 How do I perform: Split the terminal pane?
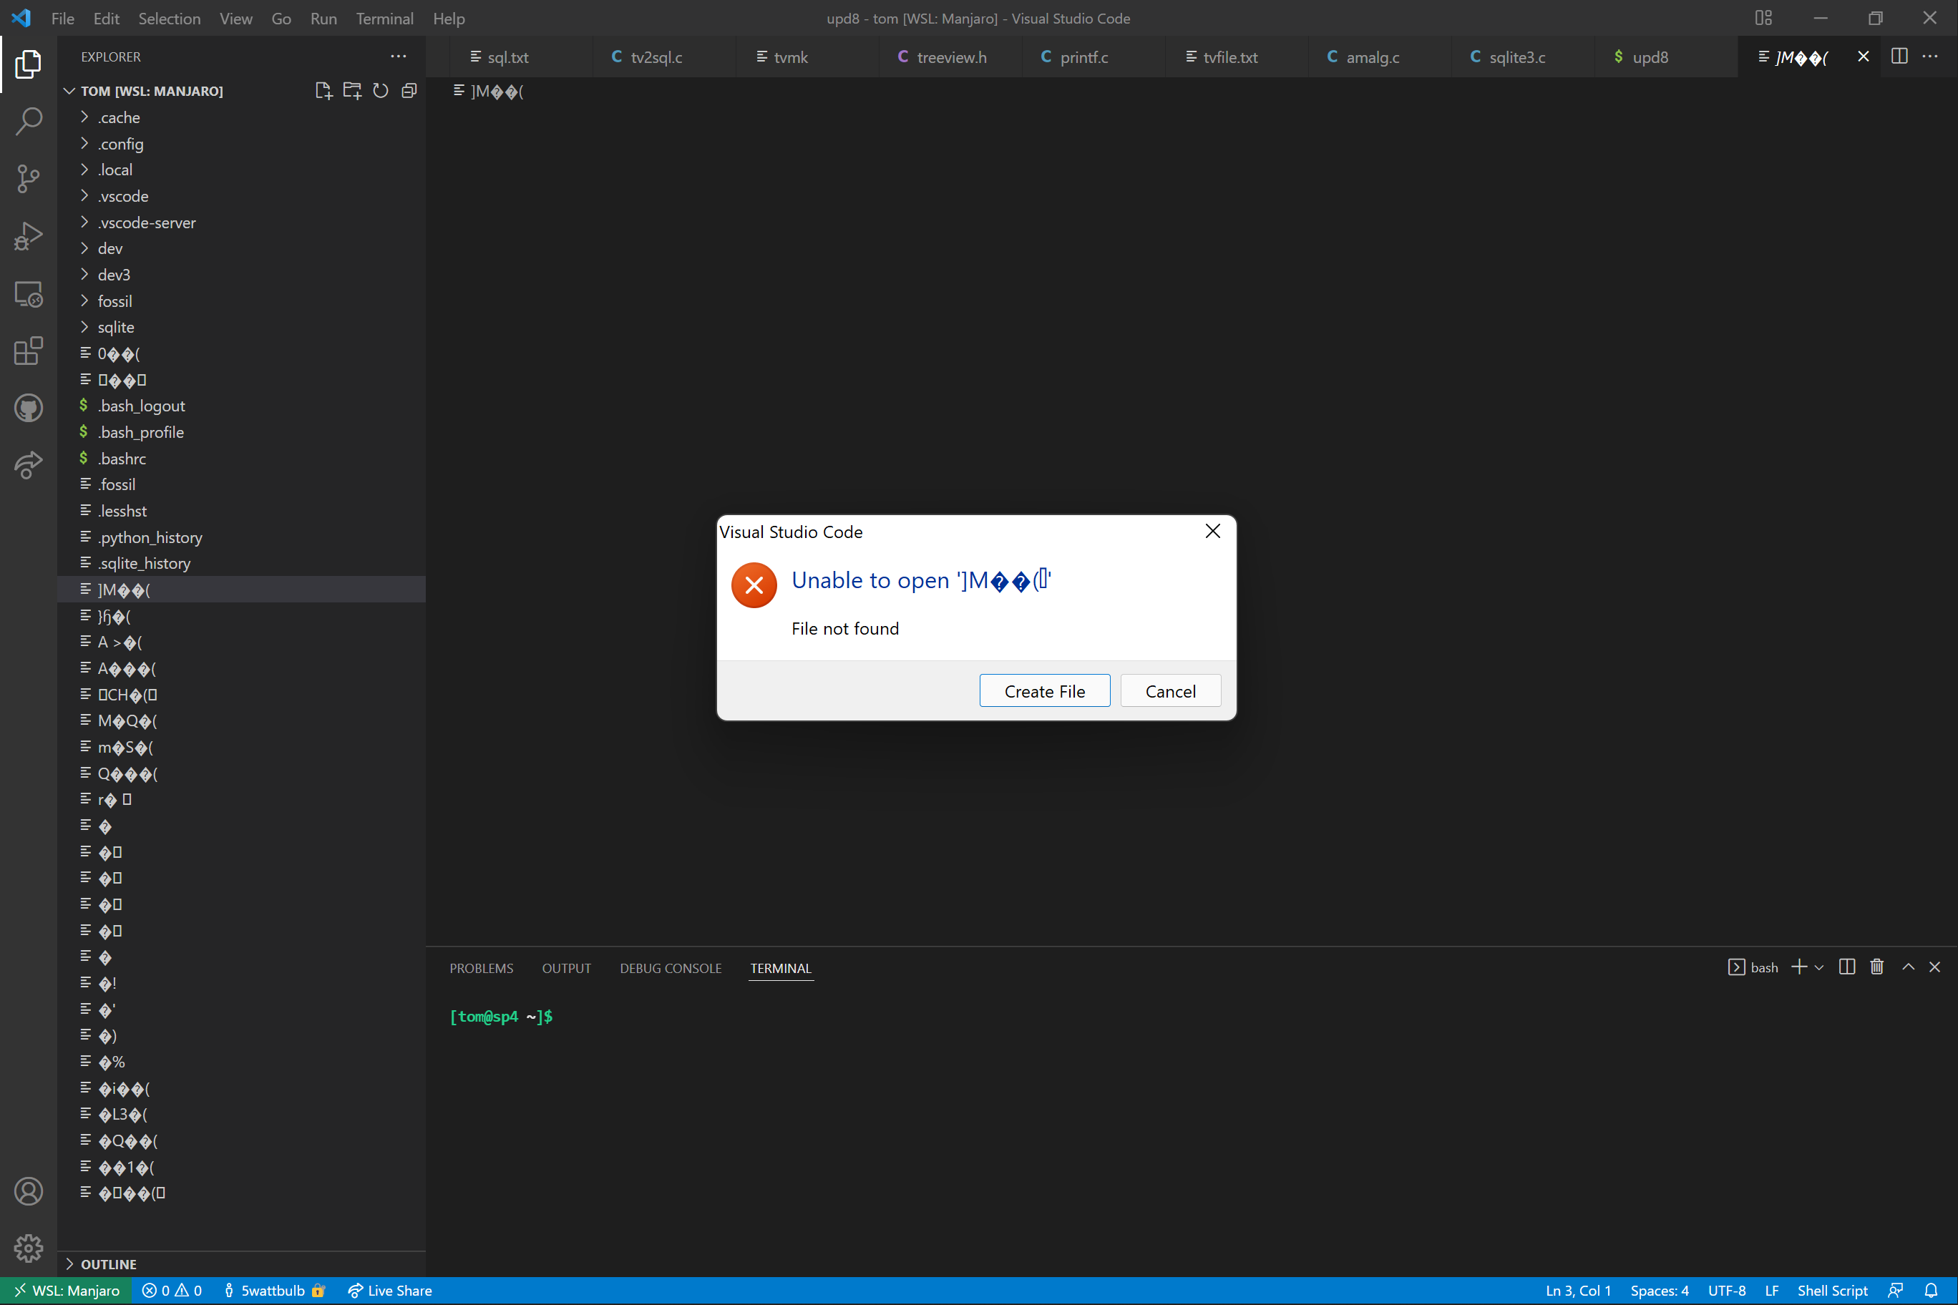(x=1846, y=967)
